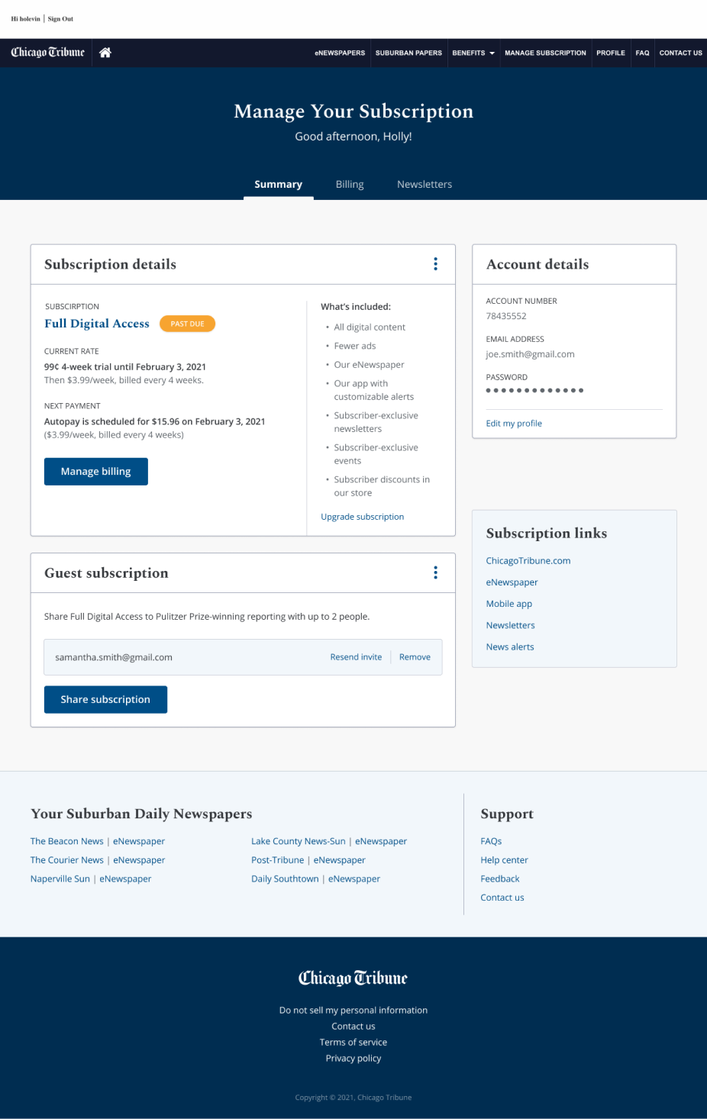Open eNewspaper link beside Lake County News-Sun
Viewport: 707px width, 1119px height.
click(x=381, y=841)
